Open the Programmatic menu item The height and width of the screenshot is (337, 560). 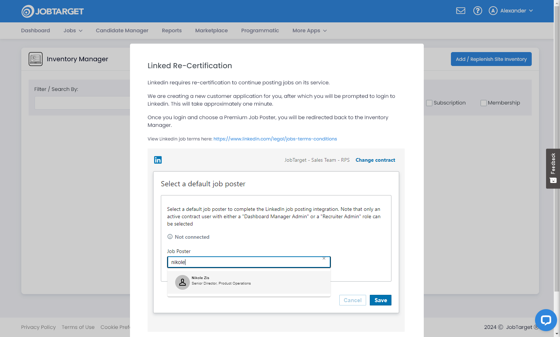260,30
